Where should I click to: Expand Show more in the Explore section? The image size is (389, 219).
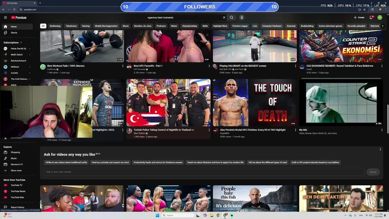[x=18, y=171]
